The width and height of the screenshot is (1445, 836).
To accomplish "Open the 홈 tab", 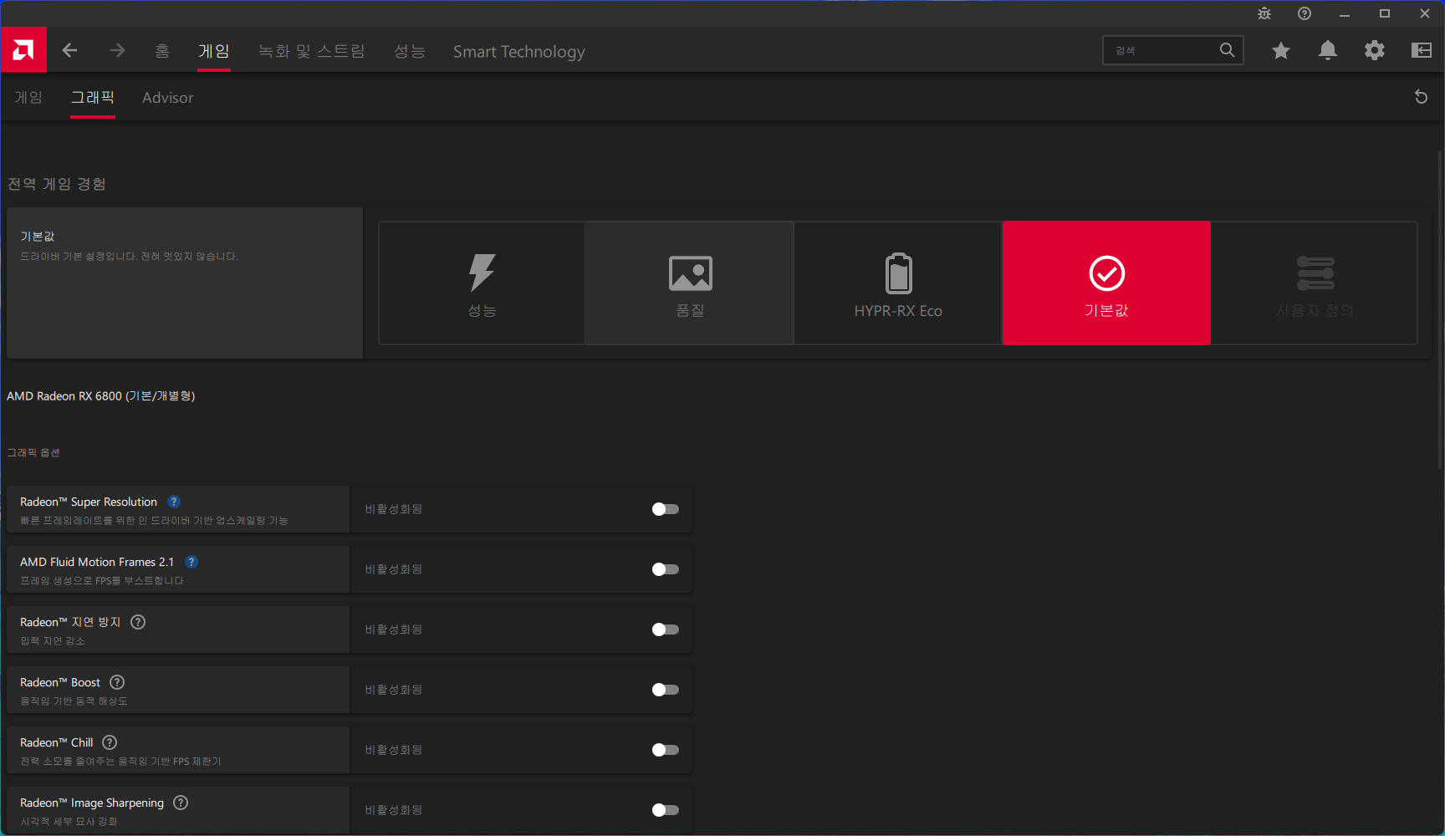I will 162,51.
